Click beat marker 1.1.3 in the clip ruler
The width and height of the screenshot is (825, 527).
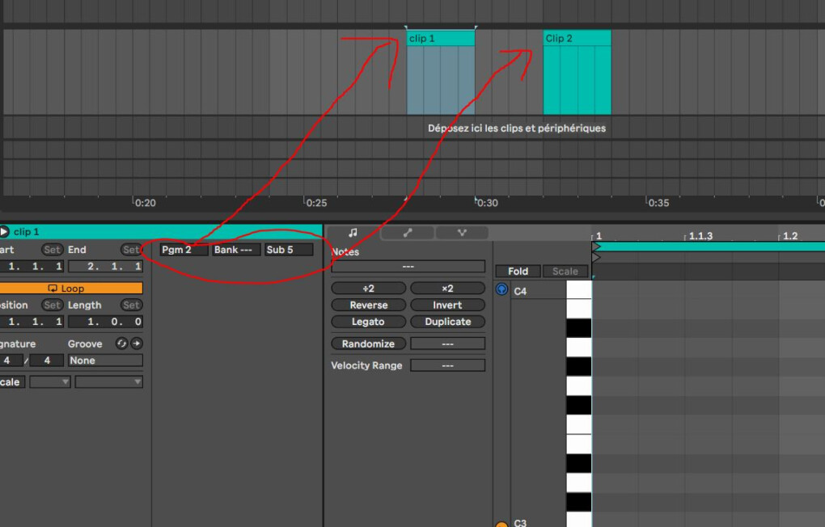tap(700, 236)
